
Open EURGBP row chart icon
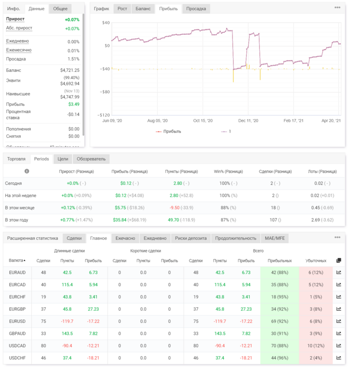tap(339, 309)
